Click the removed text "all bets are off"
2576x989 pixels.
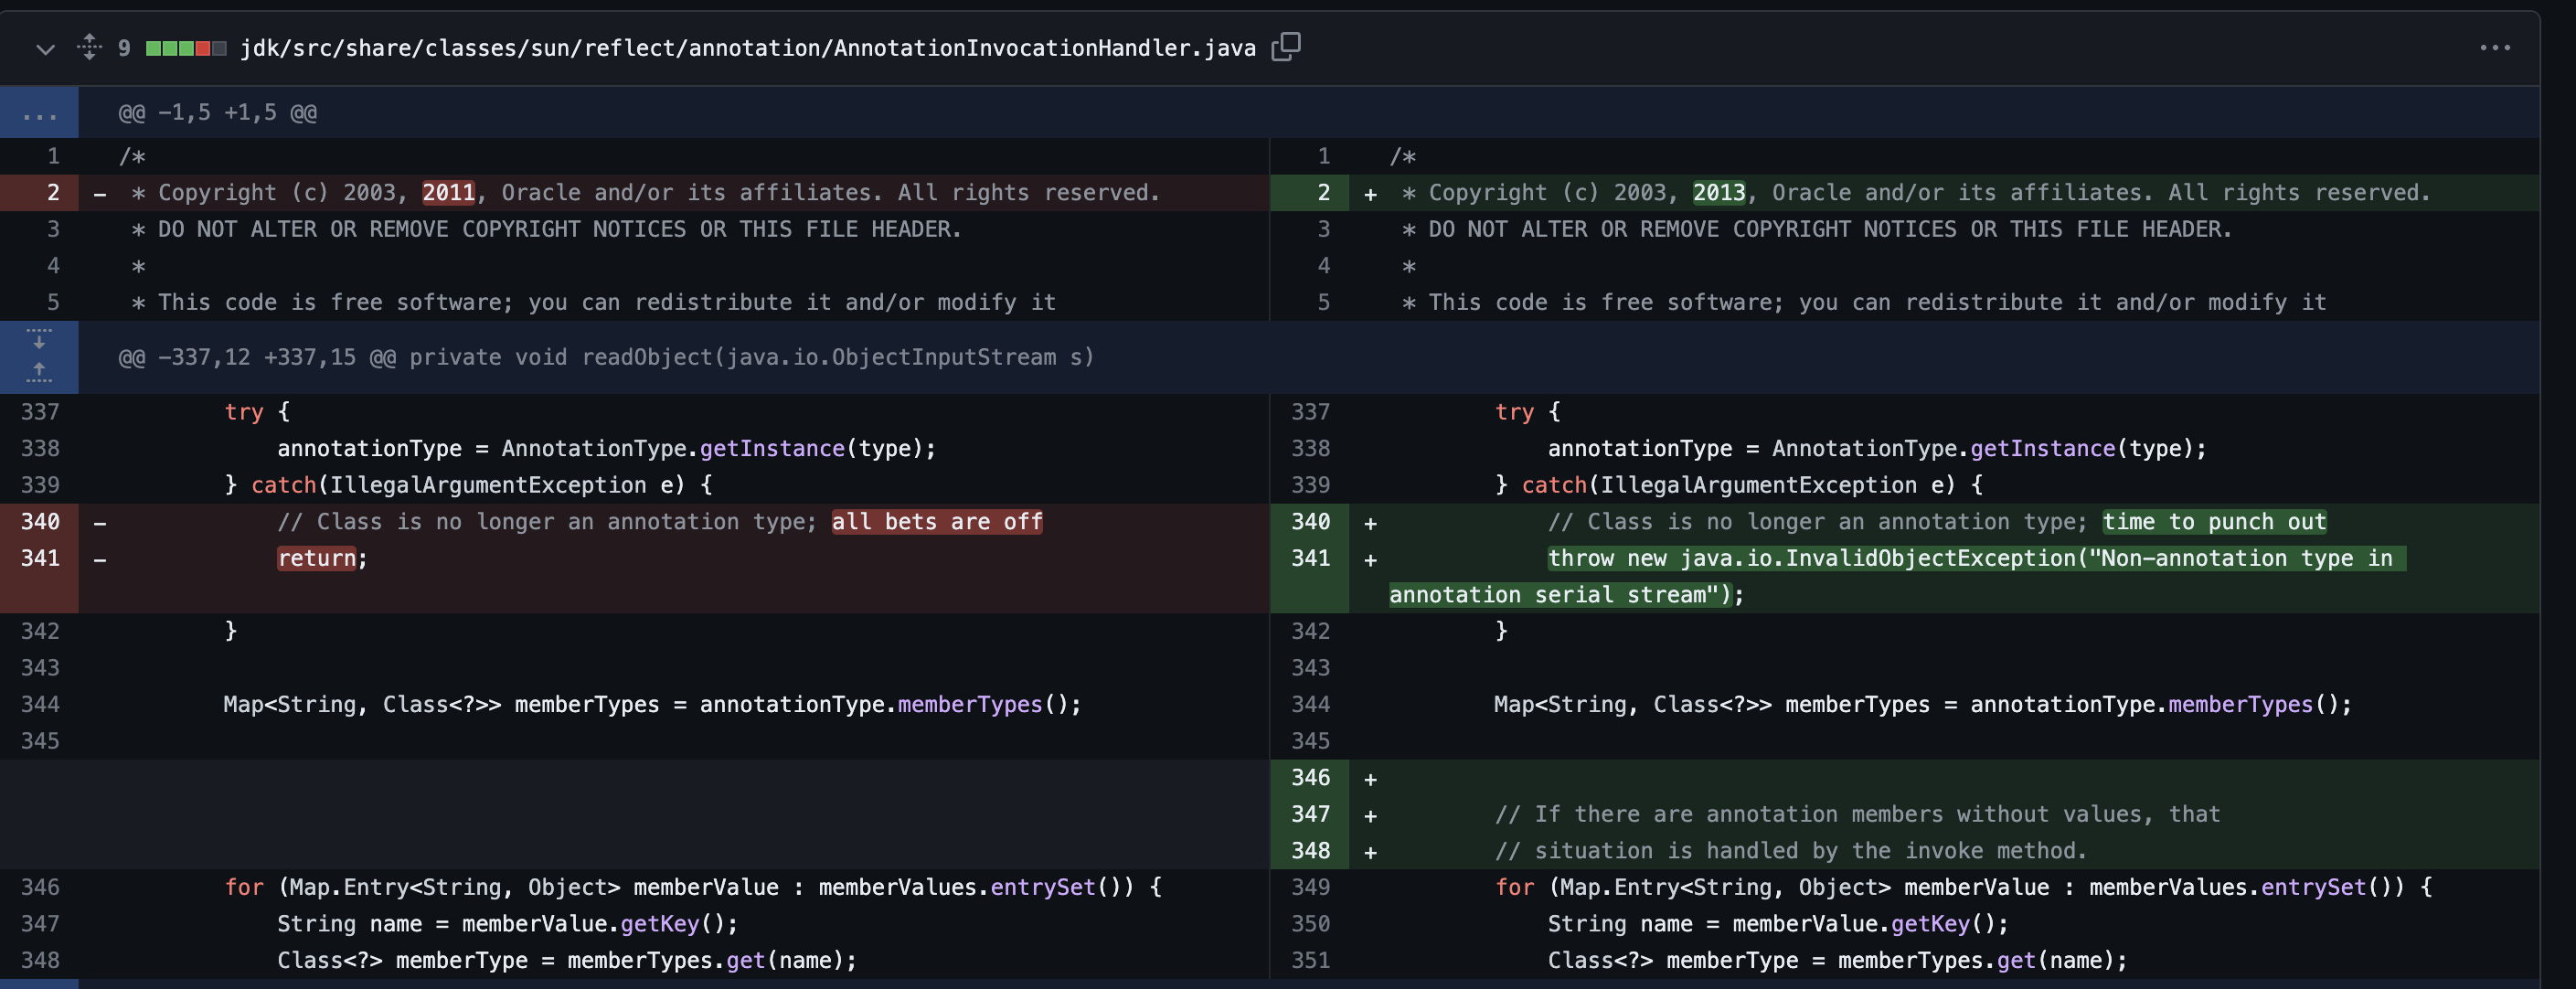937,521
